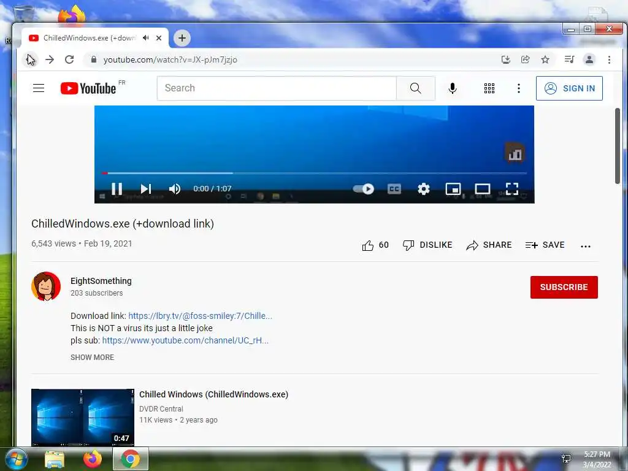Click the SUBSCRIBE button
The width and height of the screenshot is (628, 471).
coord(564,287)
